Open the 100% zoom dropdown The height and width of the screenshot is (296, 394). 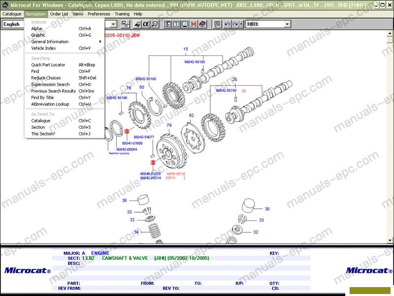pos(287,24)
